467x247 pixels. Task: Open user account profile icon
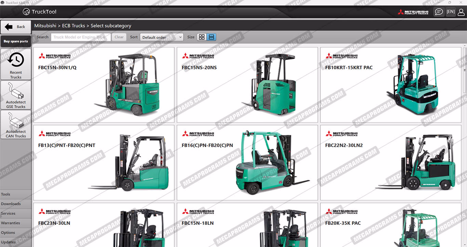pos(461,12)
